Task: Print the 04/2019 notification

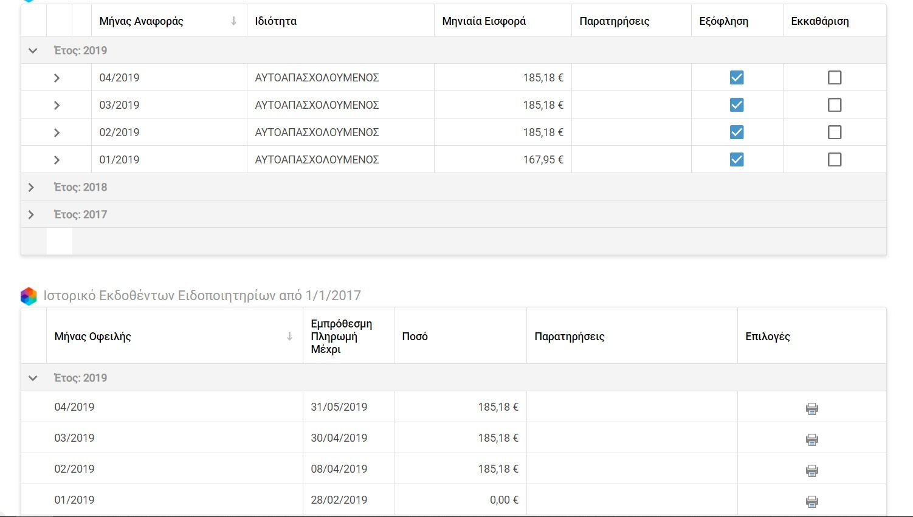Action: tap(811, 408)
